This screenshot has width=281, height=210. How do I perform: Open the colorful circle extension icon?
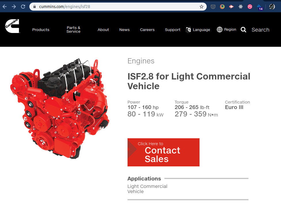(x=222, y=7)
